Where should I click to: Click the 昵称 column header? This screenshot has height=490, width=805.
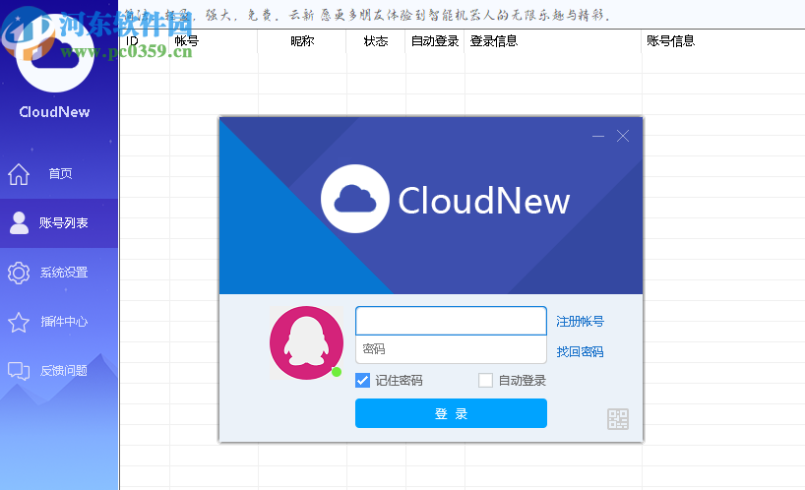pos(302,41)
